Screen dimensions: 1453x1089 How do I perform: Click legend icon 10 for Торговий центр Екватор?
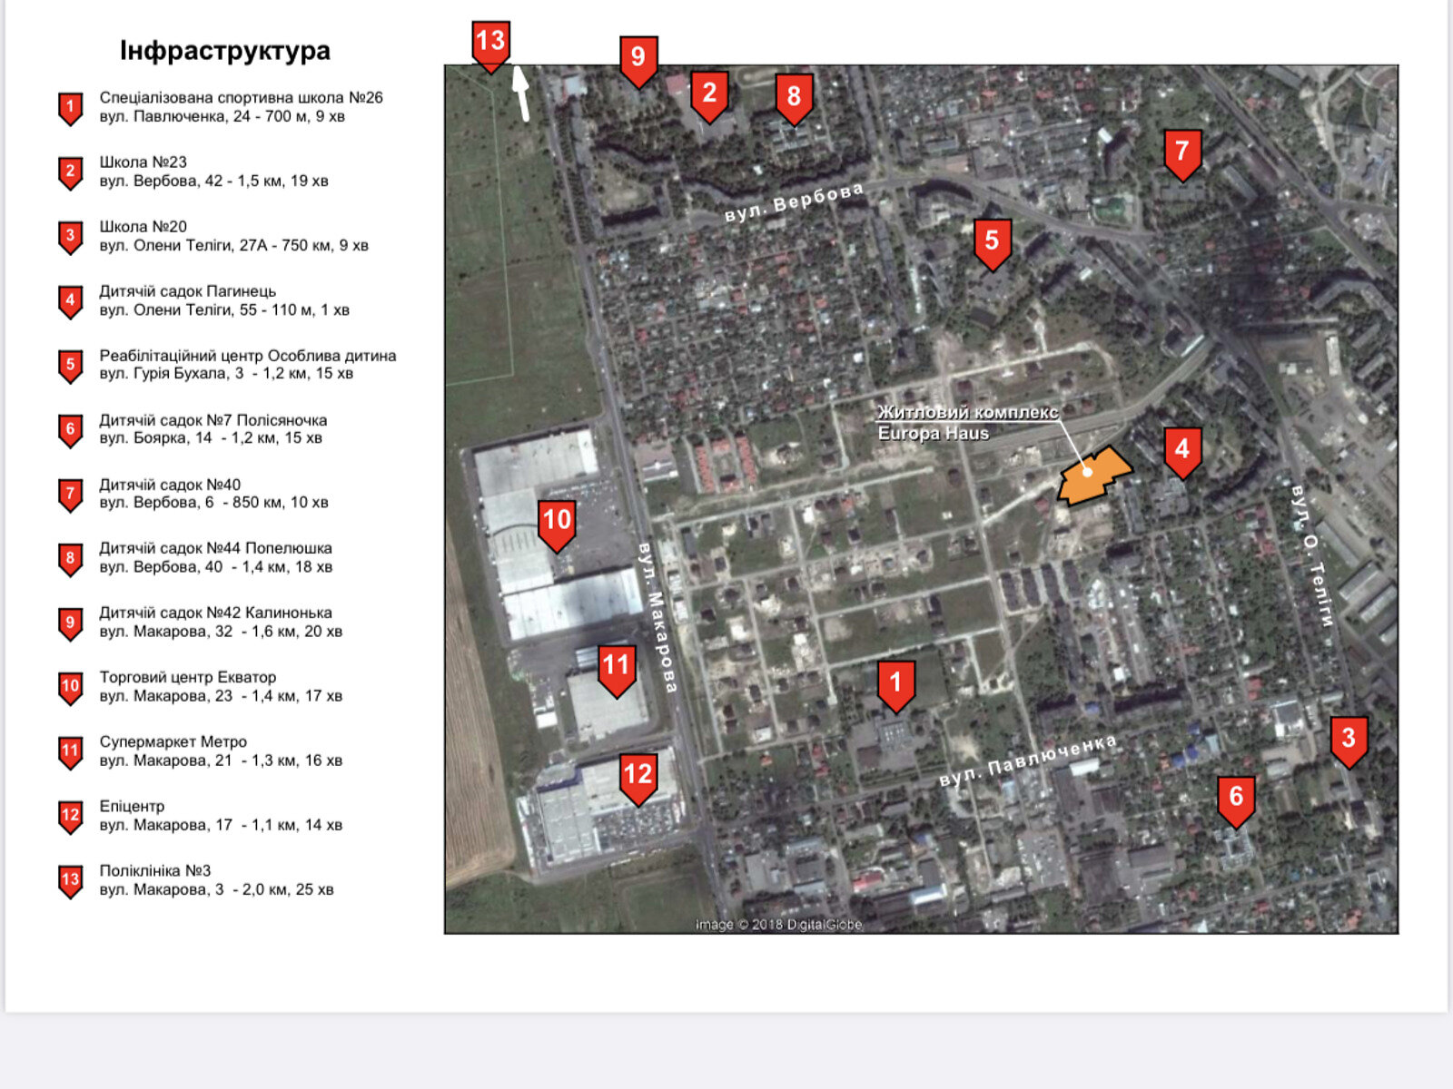pos(71,688)
